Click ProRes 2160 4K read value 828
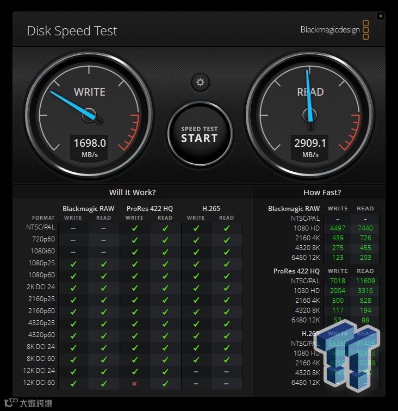 point(365,301)
